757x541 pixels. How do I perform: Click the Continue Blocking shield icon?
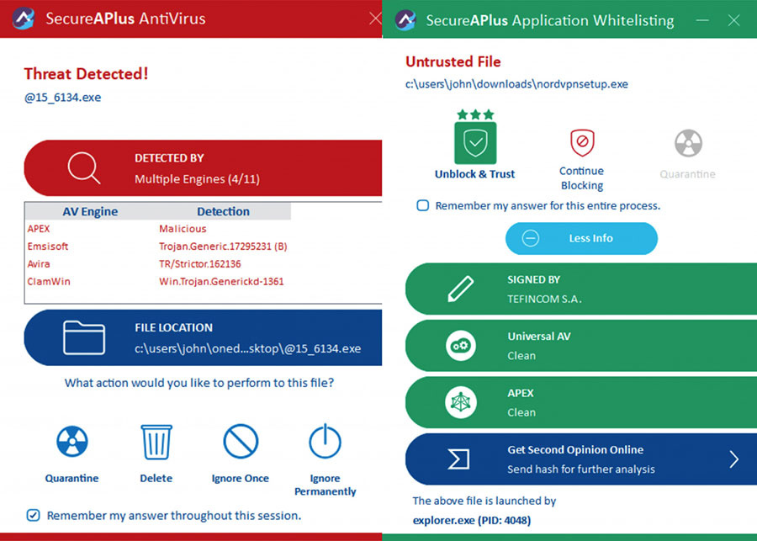(x=582, y=142)
